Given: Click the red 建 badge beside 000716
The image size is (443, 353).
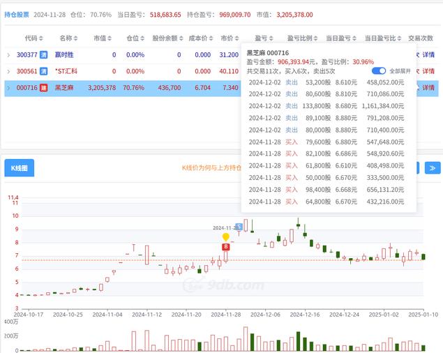Looking at the screenshot, I should [44, 88].
